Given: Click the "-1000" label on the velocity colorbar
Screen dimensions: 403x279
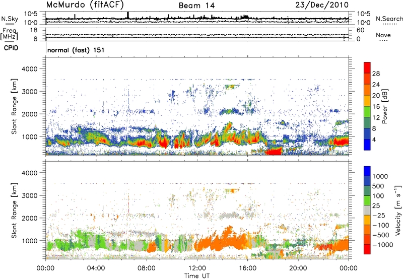Looking at the screenshot, I should click(382, 245).
